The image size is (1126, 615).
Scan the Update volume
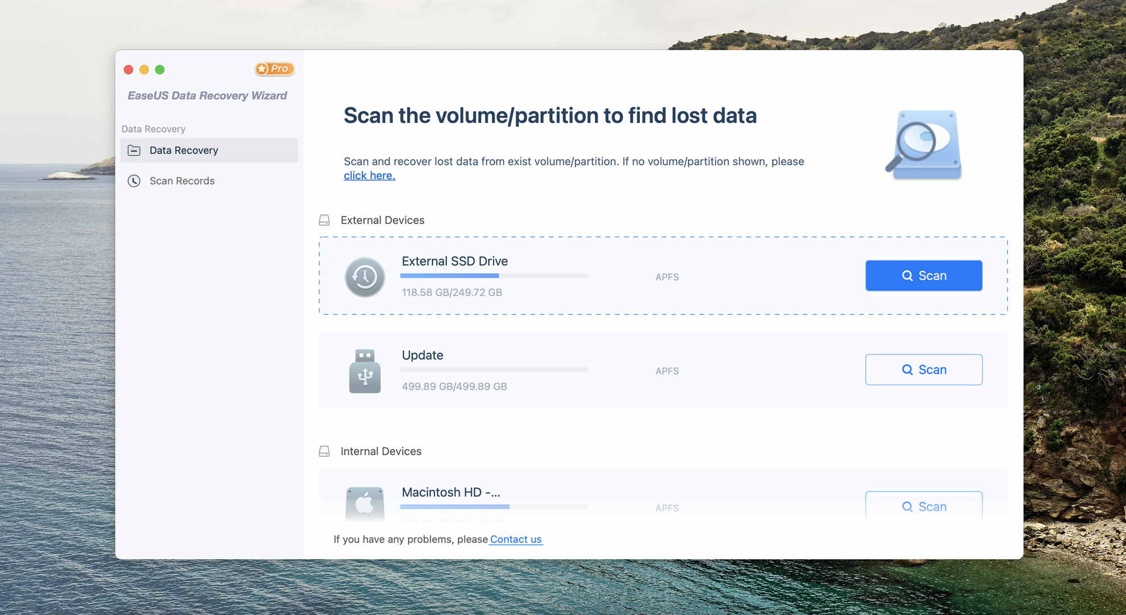tap(924, 370)
